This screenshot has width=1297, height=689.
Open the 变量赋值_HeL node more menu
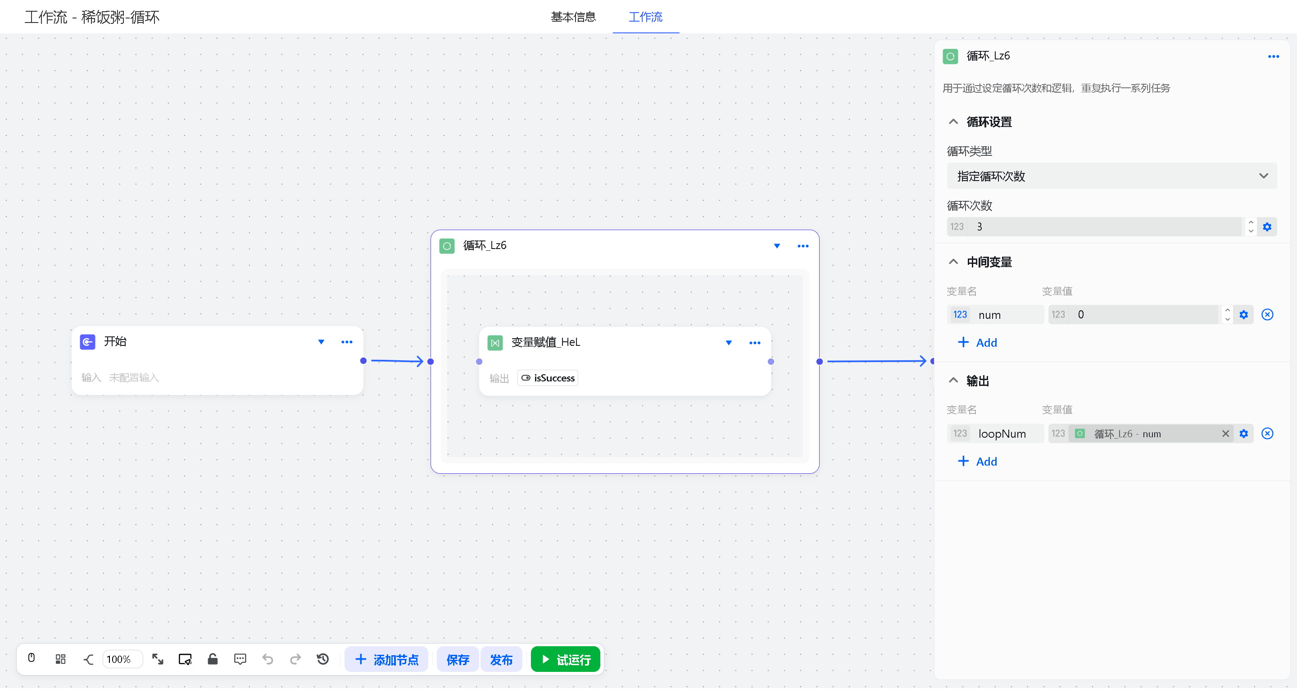754,344
